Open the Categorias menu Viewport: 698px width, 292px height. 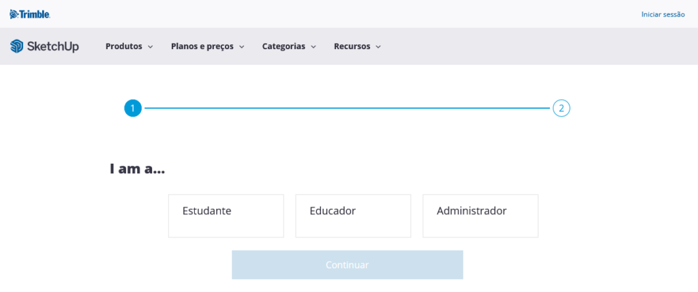click(283, 46)
